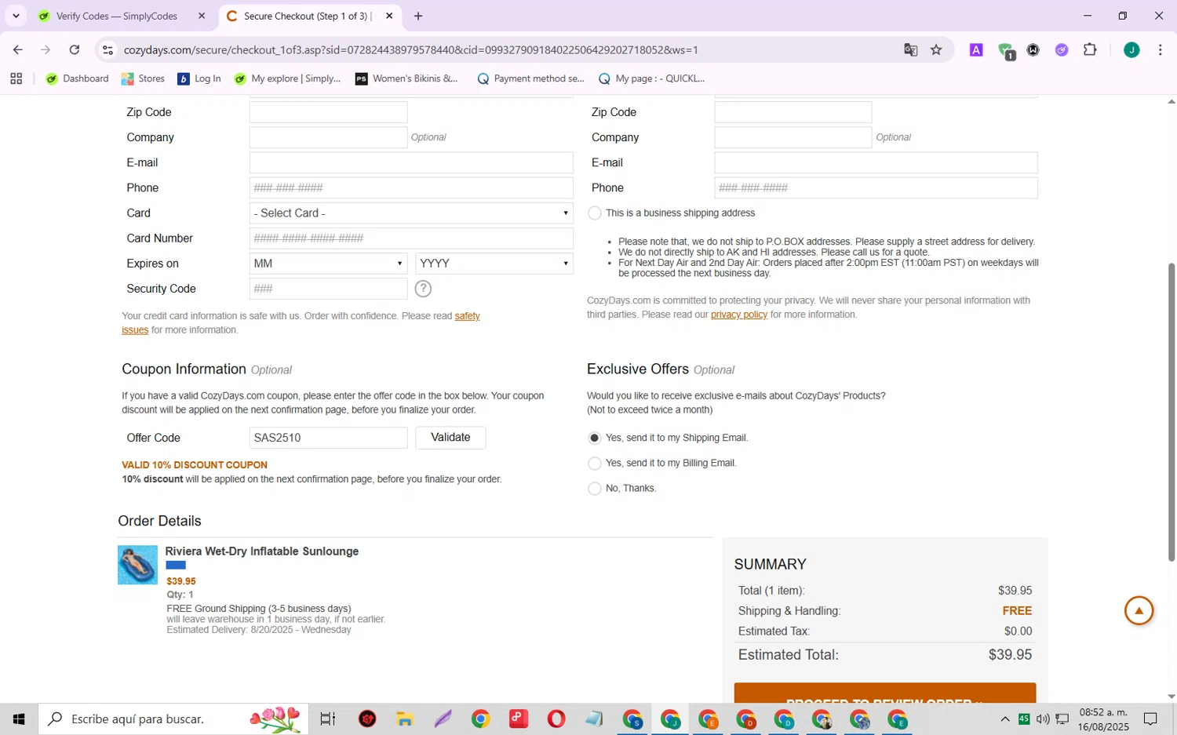Open the 'My page : - QUICKL...' bookmark
This screenshot has width=1177, height=735.
pyautogui.click(x=651, y=78)
